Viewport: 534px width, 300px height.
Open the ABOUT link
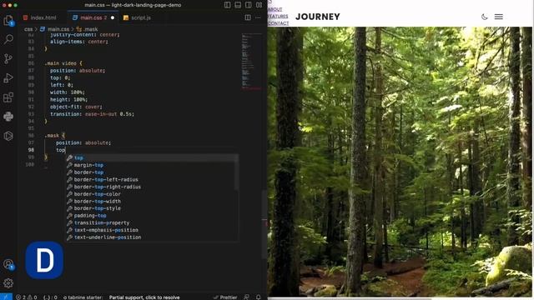pos(275,9)
